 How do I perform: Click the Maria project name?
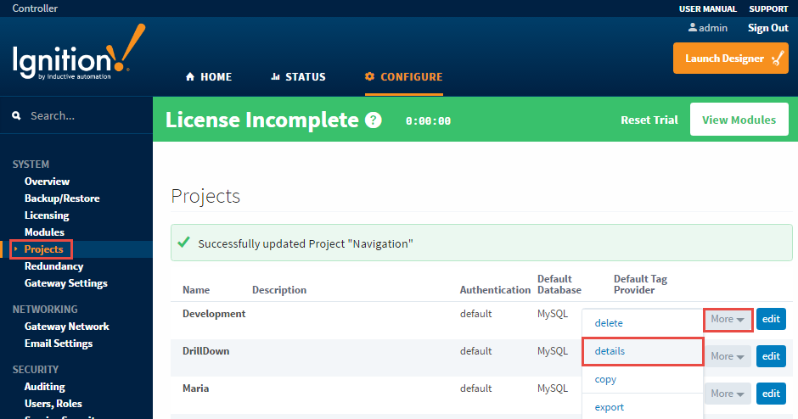coord(195,388)
